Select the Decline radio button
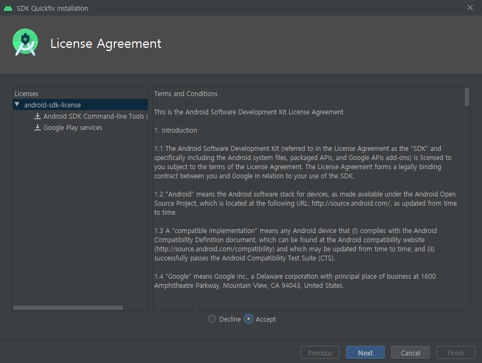The width and height of the screenshot is (482, 363). [x=212, y=319]
